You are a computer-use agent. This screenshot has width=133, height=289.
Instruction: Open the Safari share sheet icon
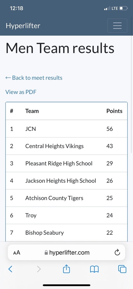point(66,269)
